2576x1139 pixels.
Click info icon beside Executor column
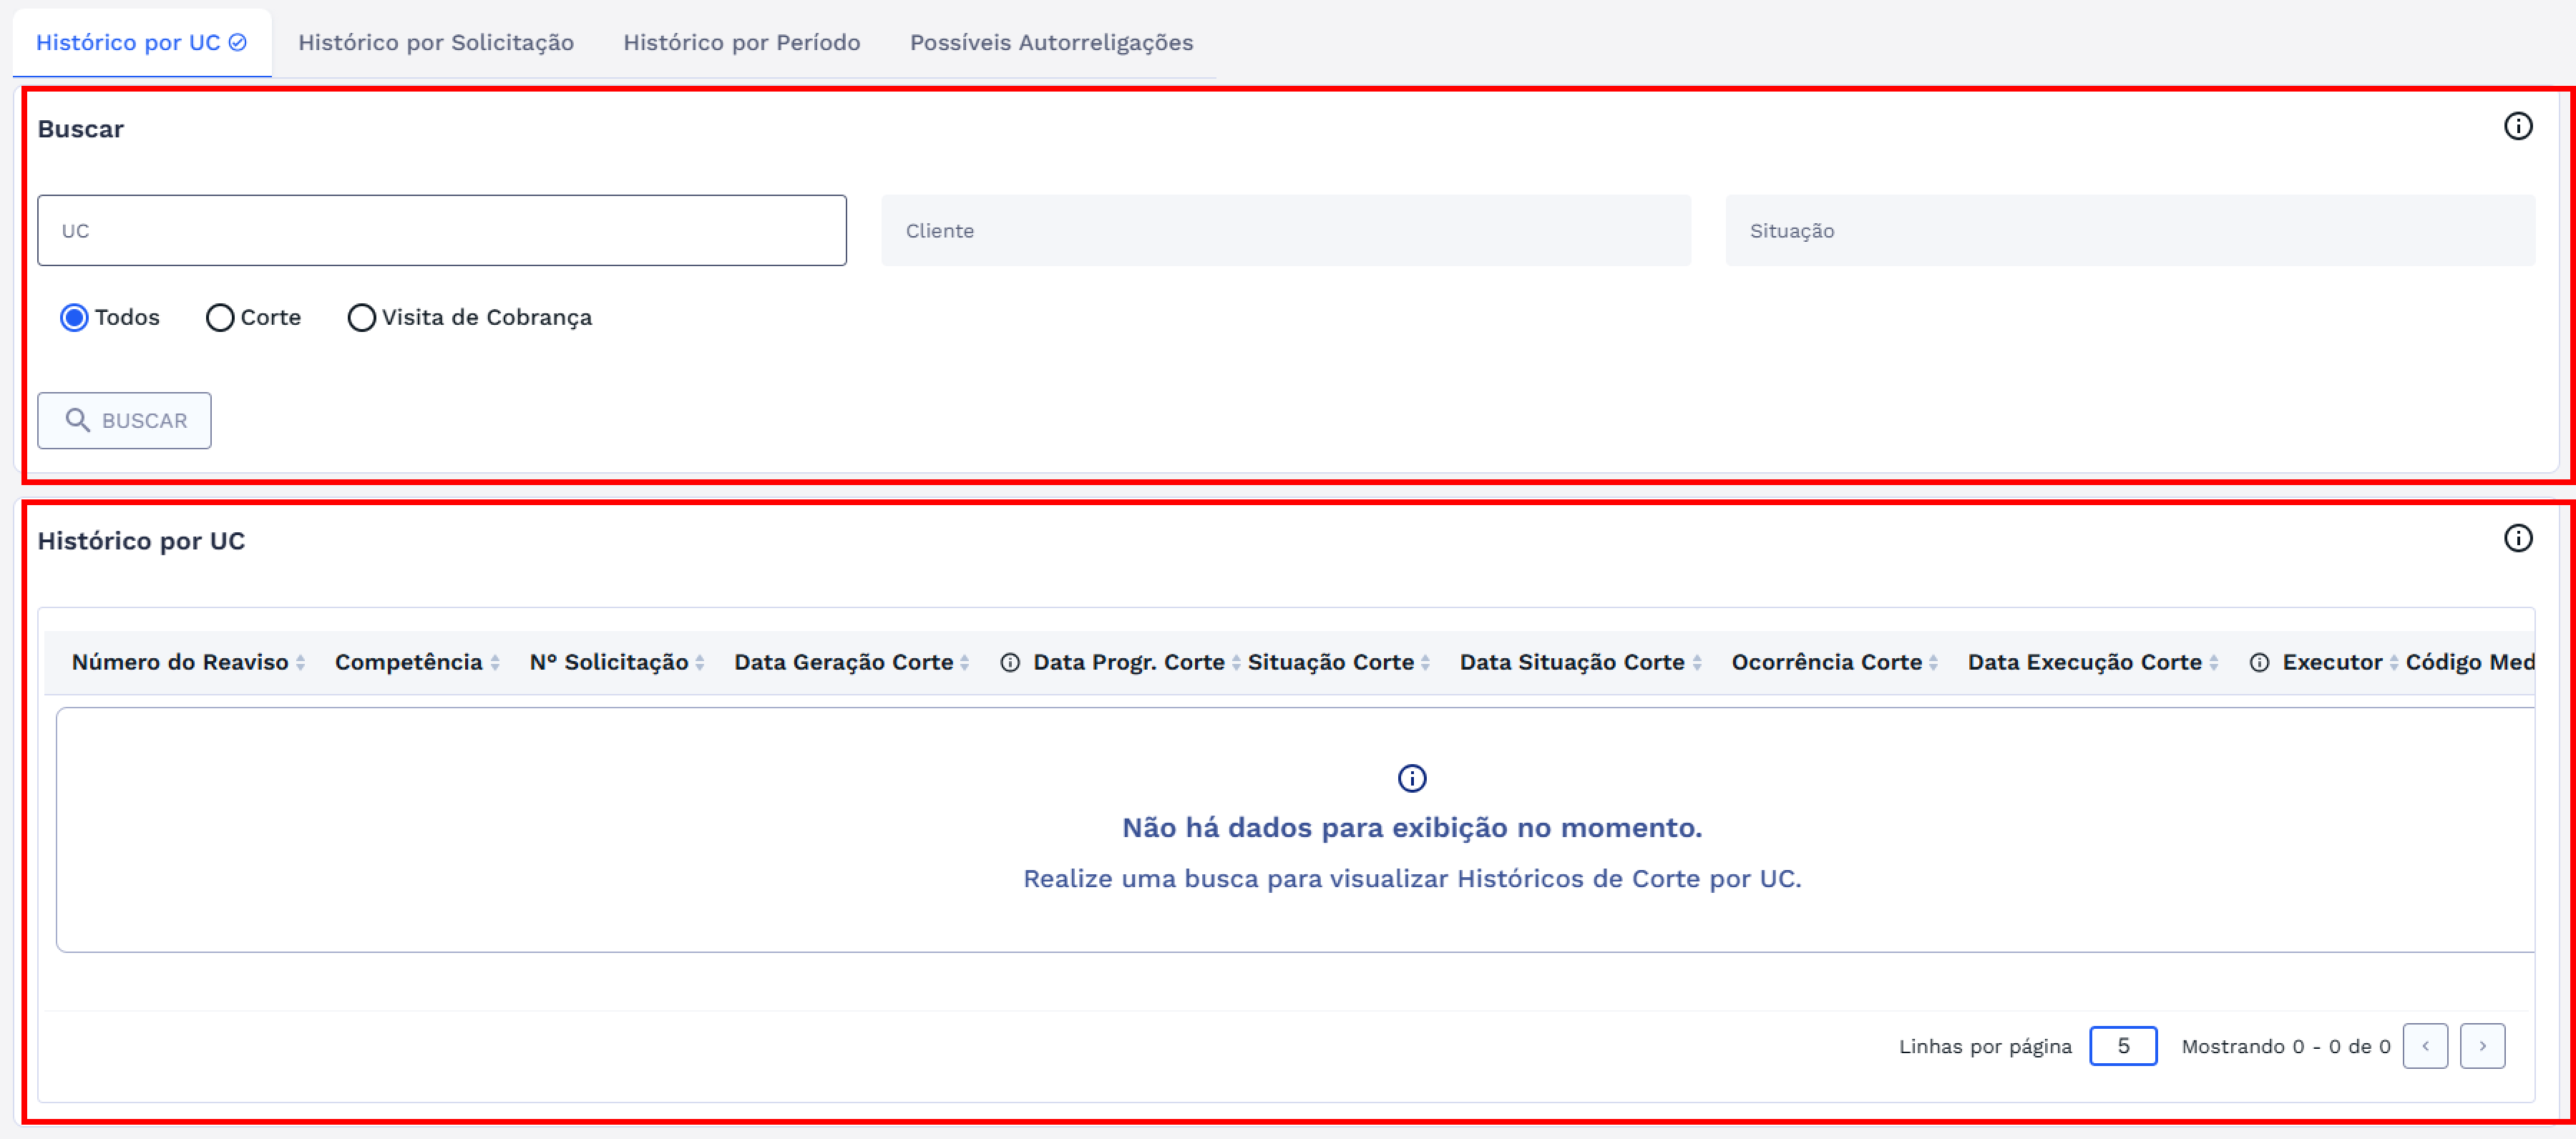(x=2258, y=662)
